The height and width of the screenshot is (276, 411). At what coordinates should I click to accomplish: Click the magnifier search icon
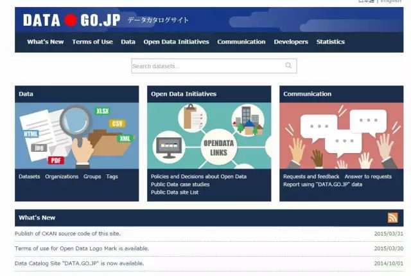(x=288, y=66)
